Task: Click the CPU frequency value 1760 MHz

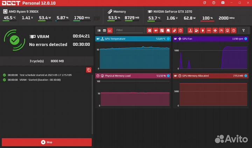Action: coord(82,18)
